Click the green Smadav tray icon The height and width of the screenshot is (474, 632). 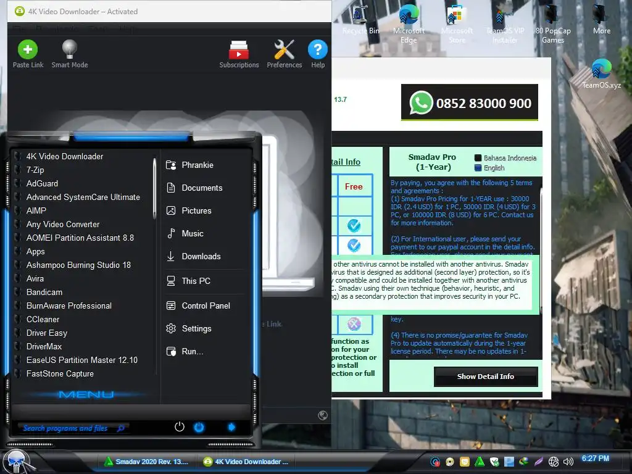click(x=480, y=462)
